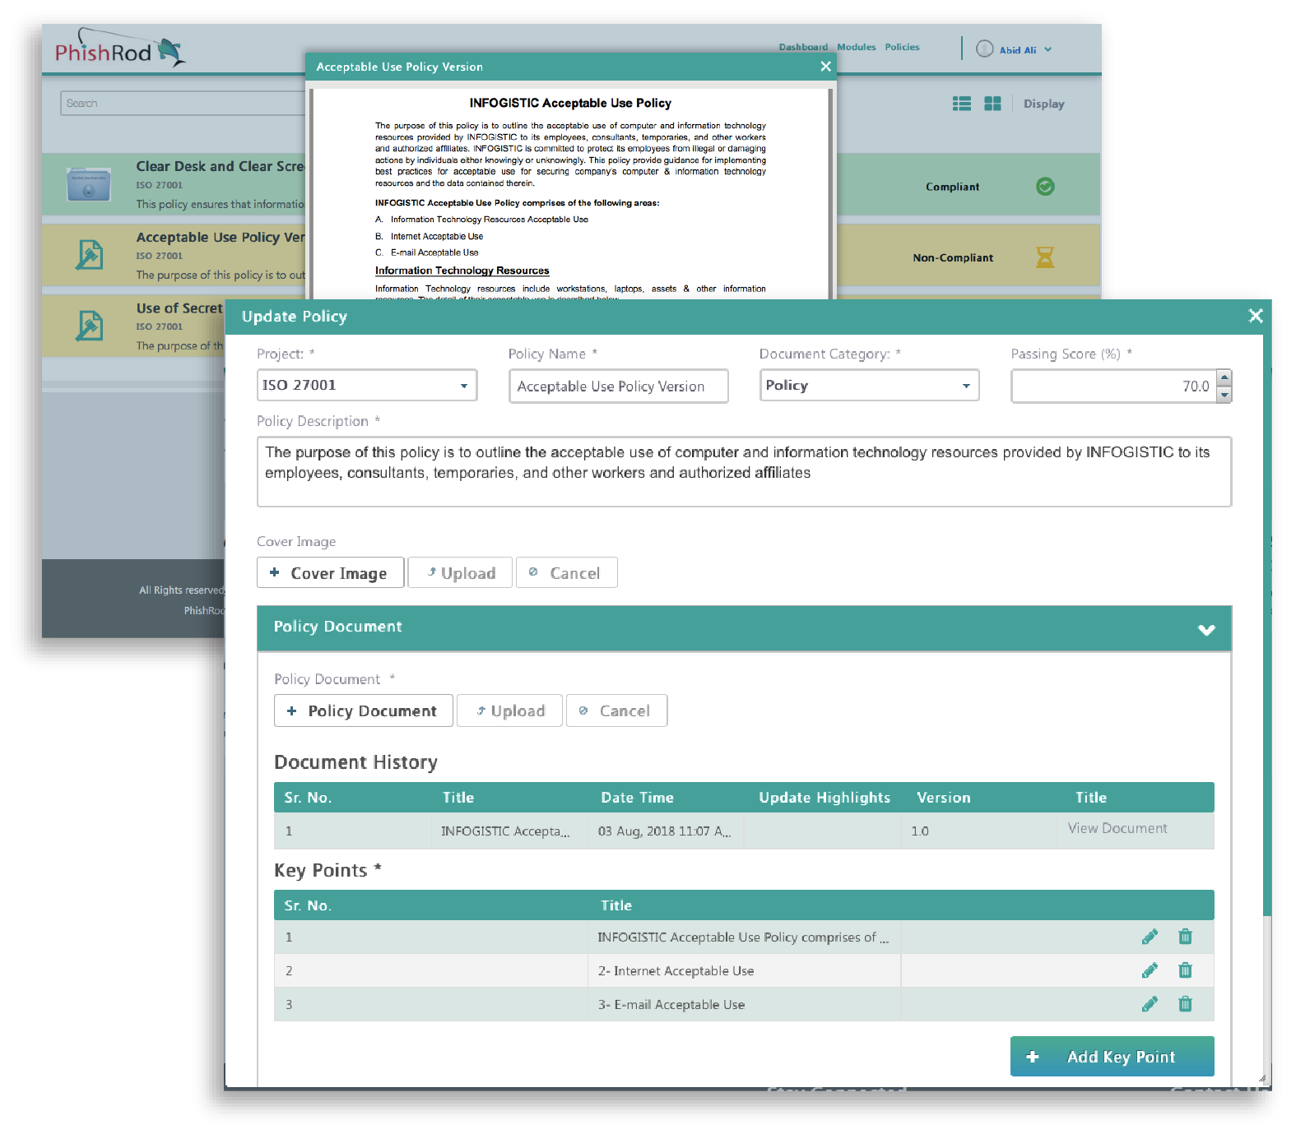Click the 'Non-Compliant' status text in background list

pos(952,257)
